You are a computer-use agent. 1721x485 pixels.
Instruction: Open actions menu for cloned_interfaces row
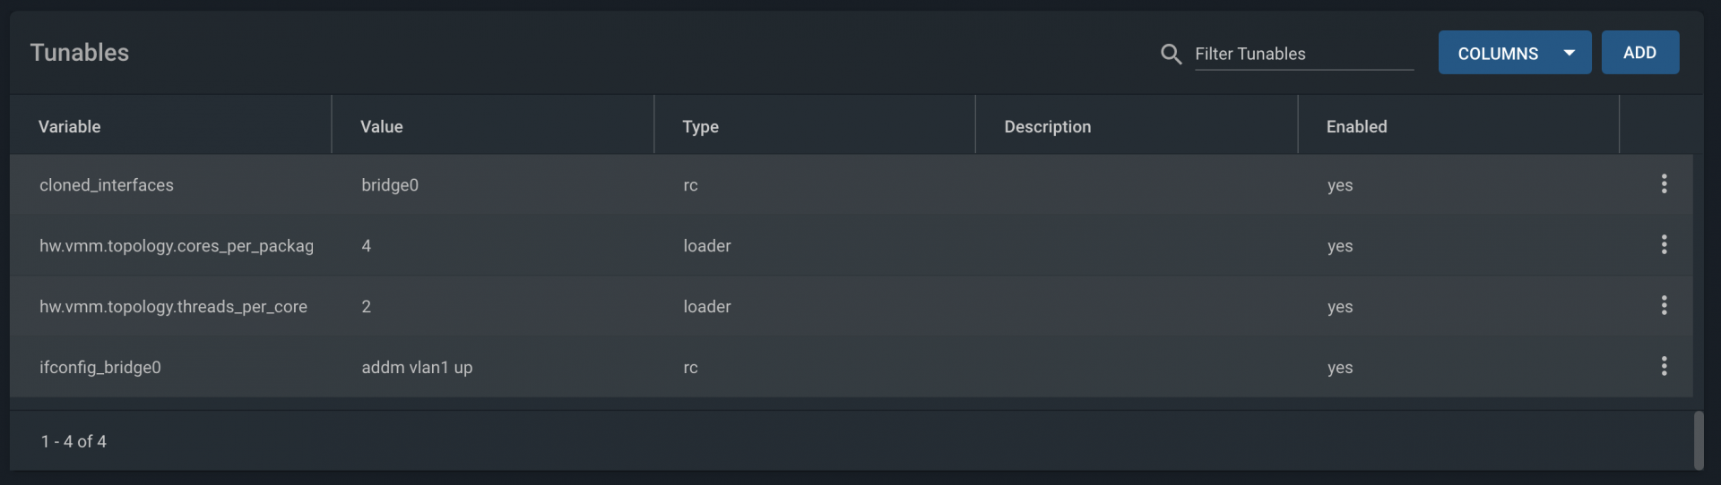[1664, 183]
